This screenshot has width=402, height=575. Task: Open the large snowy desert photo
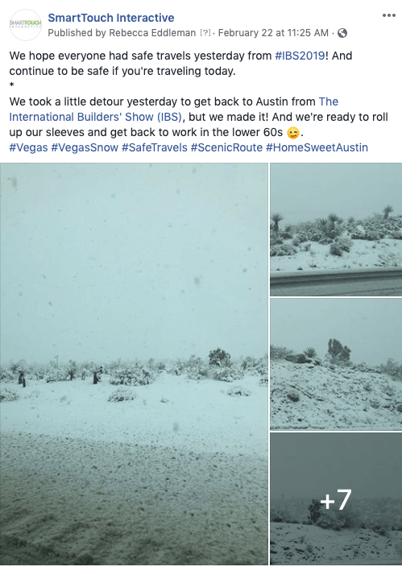(134, 364)
